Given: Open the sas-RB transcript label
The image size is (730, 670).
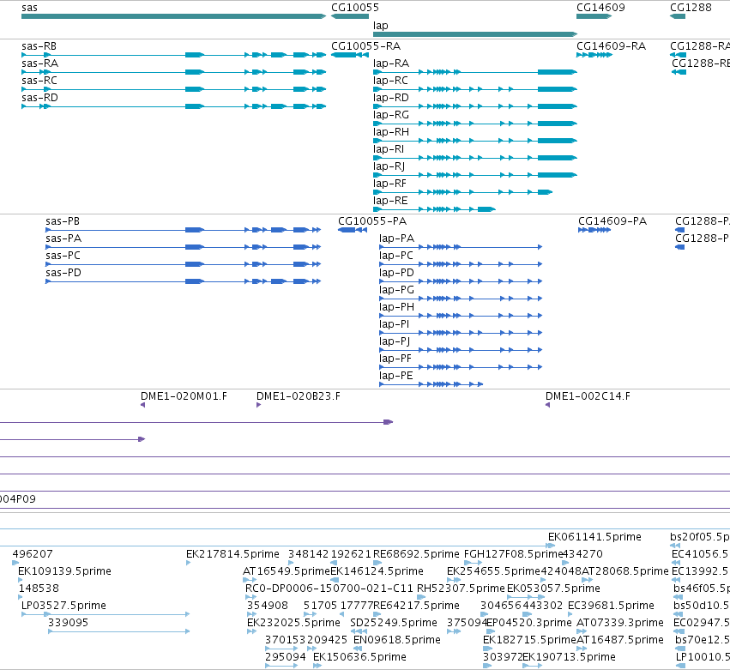Looking at the screenshot, I should (39, 46).
